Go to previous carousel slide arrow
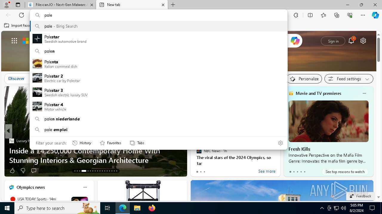This screenshot has height=214, width=382. pos(8,131)
